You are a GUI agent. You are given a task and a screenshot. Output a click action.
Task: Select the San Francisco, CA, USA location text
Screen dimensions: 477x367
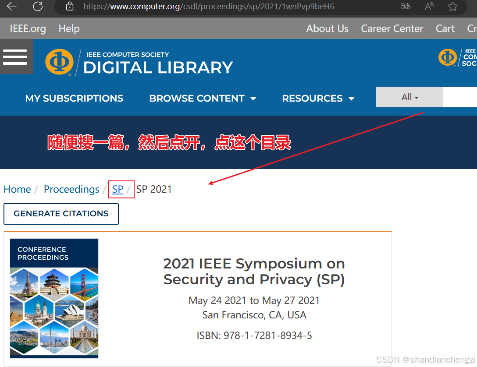point(254,315)
